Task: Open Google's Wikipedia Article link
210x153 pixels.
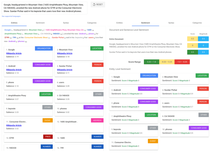Action: pyautogui.click(x=14, y=53)
